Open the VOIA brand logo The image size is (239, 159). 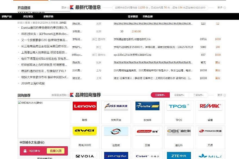(85, 156)
